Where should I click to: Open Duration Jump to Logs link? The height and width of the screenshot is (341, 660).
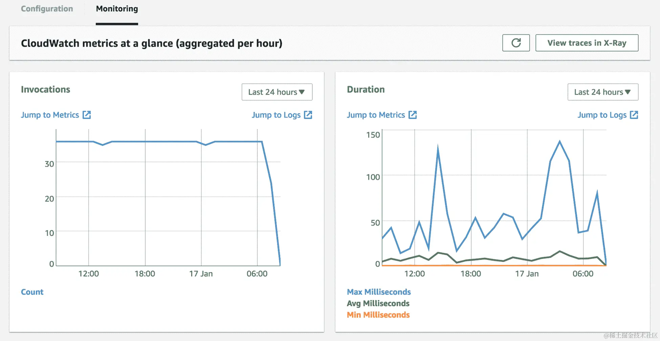602,115
